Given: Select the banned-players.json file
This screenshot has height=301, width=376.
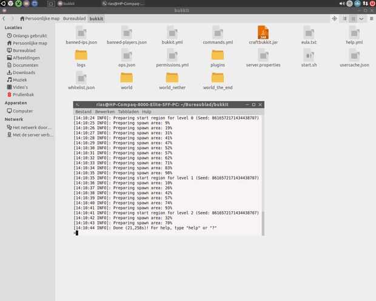Looking at the screenshot, I should click(x=127, y=35).
